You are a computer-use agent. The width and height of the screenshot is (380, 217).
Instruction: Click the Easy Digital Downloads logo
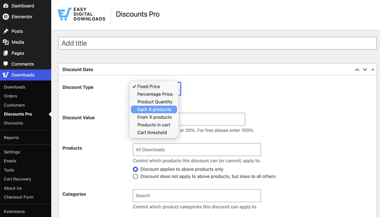point(81,14)
